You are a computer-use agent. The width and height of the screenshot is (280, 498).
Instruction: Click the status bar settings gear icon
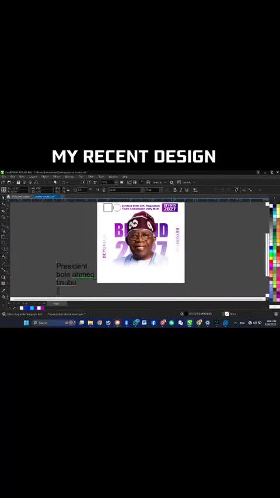tap(4, 314)
